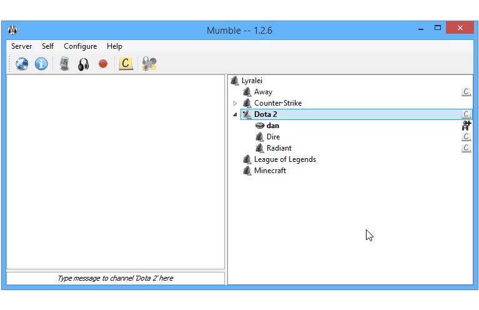Screen dimensions: 479x310
Task: Collapse the Dota 2 channel
Action: pyautogui.click(x=235, y=114)
